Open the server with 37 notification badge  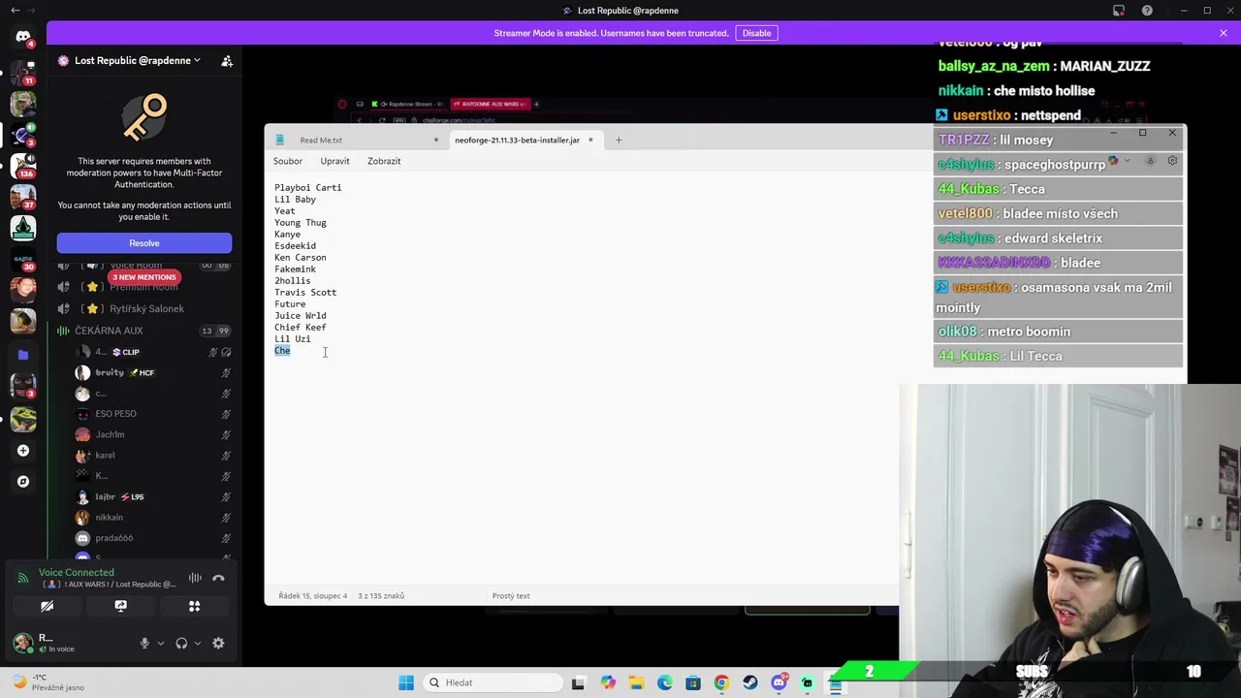(23, 196)
